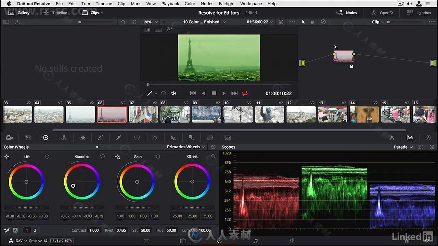Image resolution: width=438 pixels, height=246 pixels.
Task: Toggle the Gallery panel
Action: pos(19,13)
